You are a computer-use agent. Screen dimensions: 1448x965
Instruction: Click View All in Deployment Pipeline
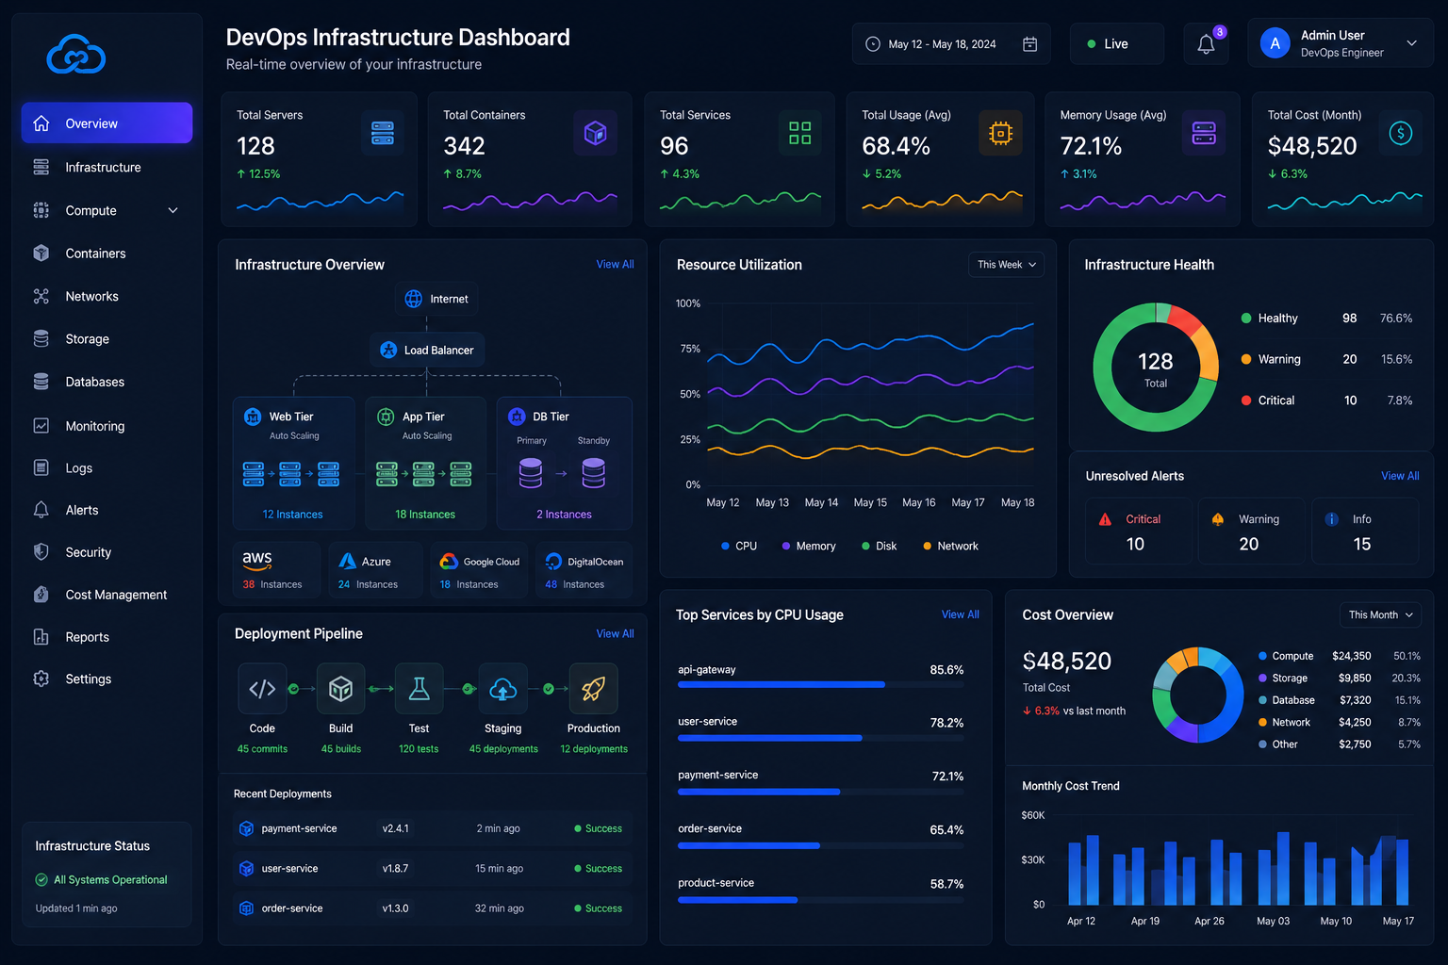pos(615,634)
